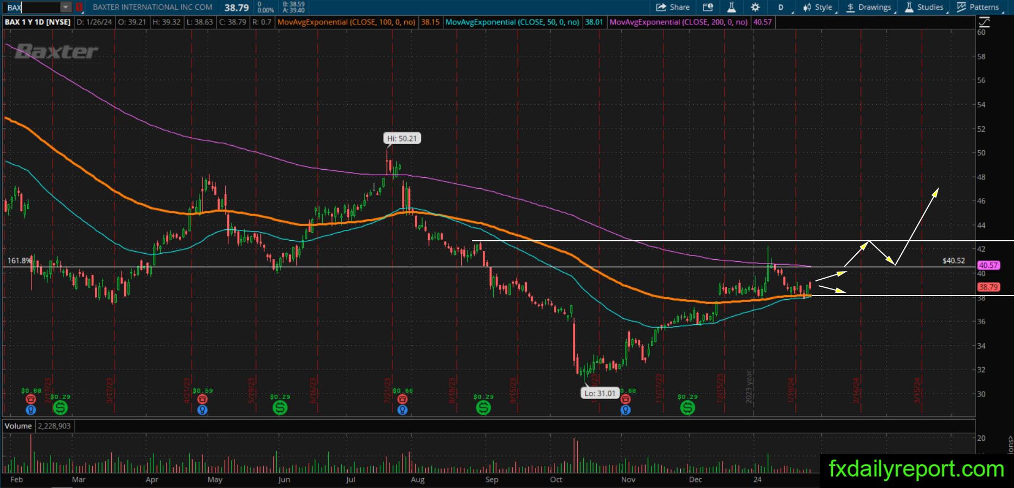Click the bid quote B: 38.59

294,4
